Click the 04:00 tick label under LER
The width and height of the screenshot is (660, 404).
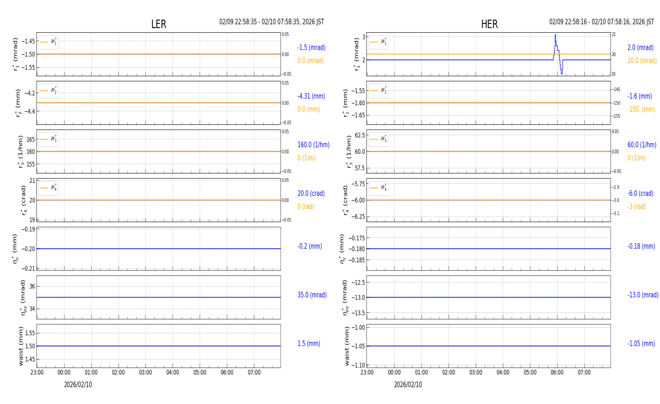(x=172, y=373)
